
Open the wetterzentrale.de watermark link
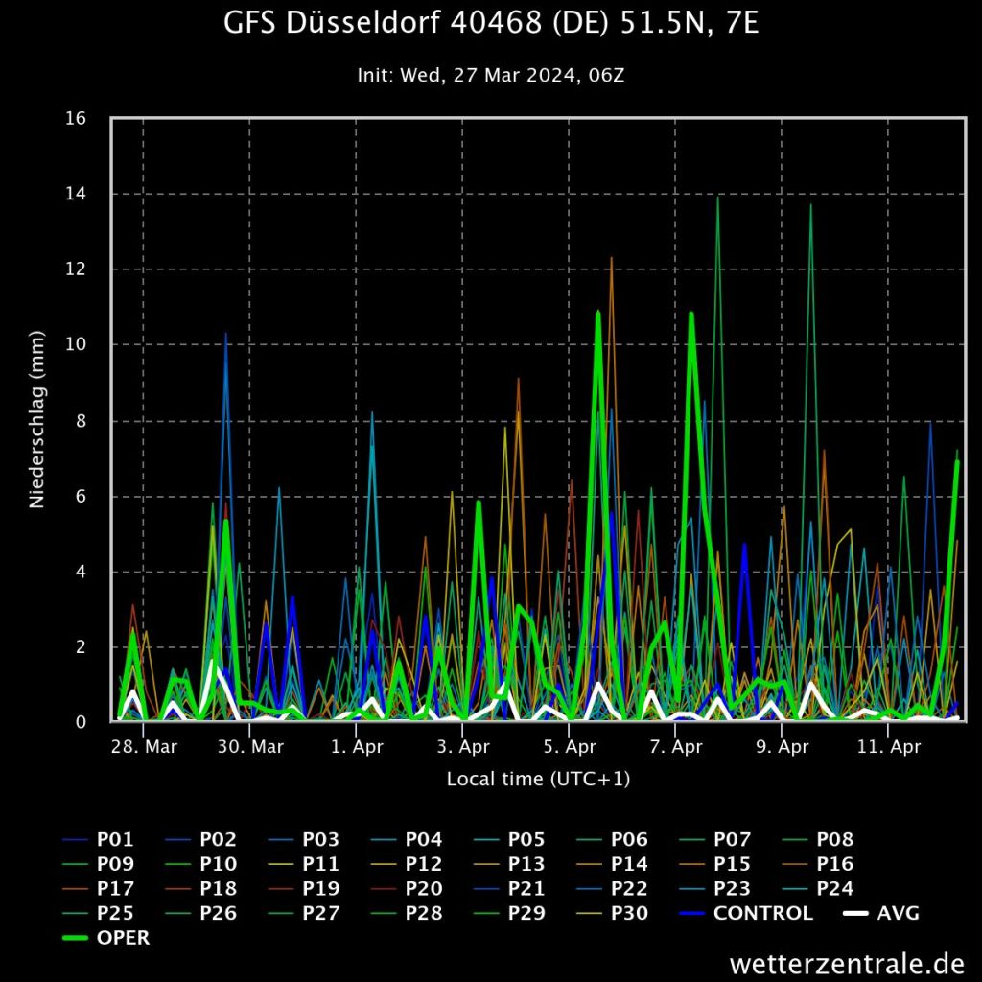[846, 961]
